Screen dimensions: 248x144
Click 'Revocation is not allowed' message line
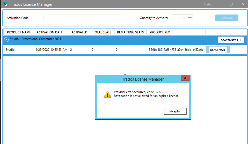point(147,96)
